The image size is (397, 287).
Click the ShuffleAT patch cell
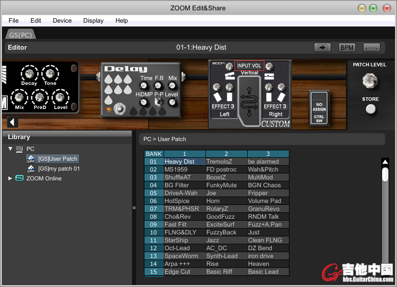tap(185, 177)
